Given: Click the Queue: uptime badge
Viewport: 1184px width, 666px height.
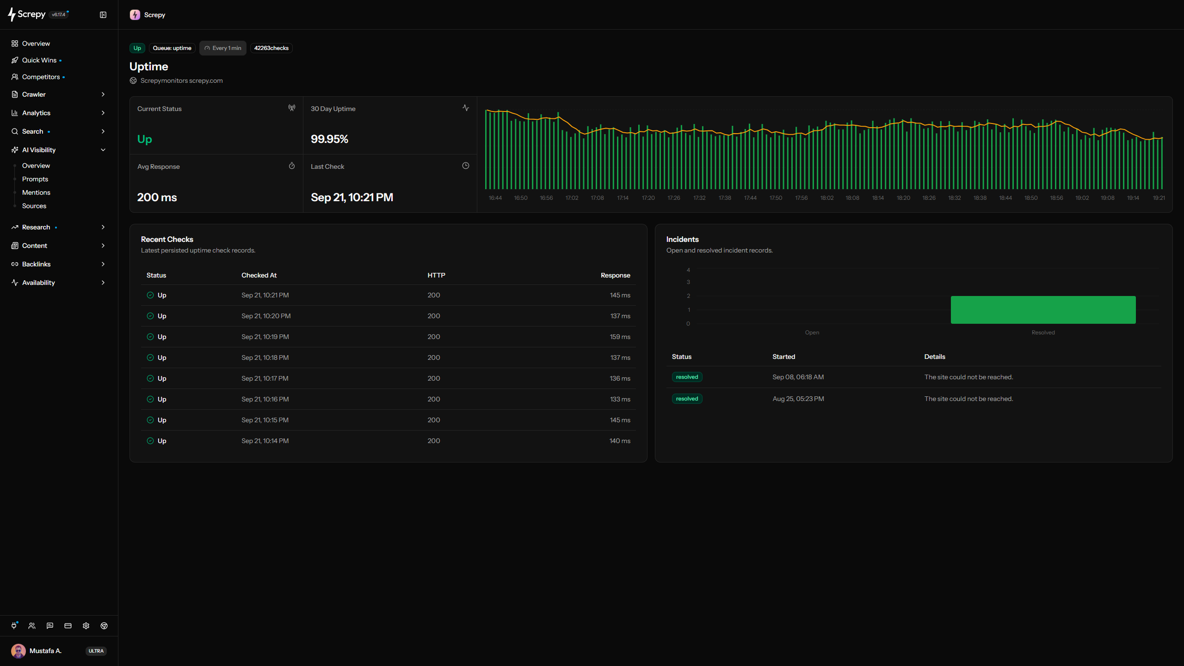Looking at the screenshot, I should coord(172,48).
